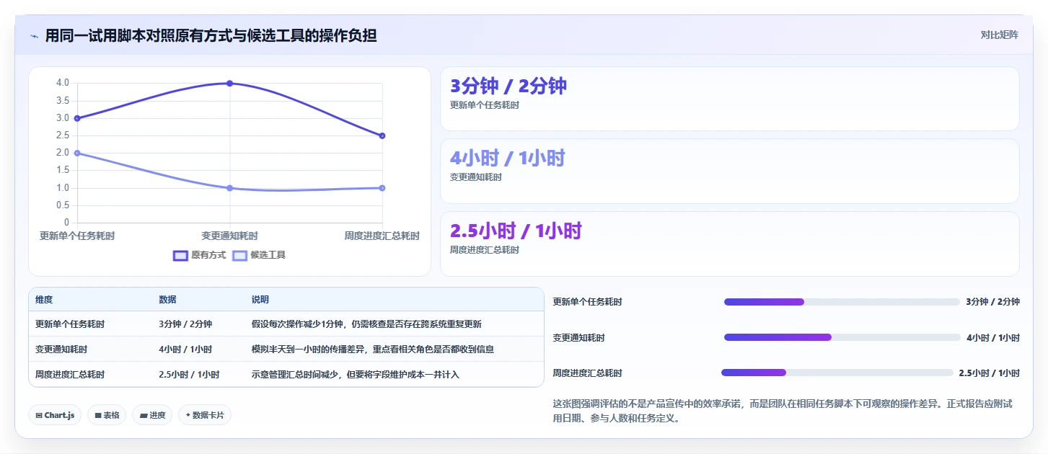This screenshot has width=1048, height=454.
Task: Click the sparkle icon in the 数据卡片 tag
Action: click(x=188, y=415)
